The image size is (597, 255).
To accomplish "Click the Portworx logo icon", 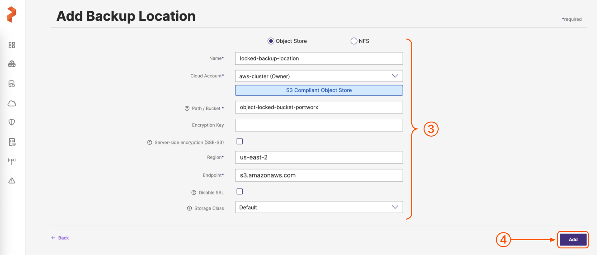I will [12, 14].
